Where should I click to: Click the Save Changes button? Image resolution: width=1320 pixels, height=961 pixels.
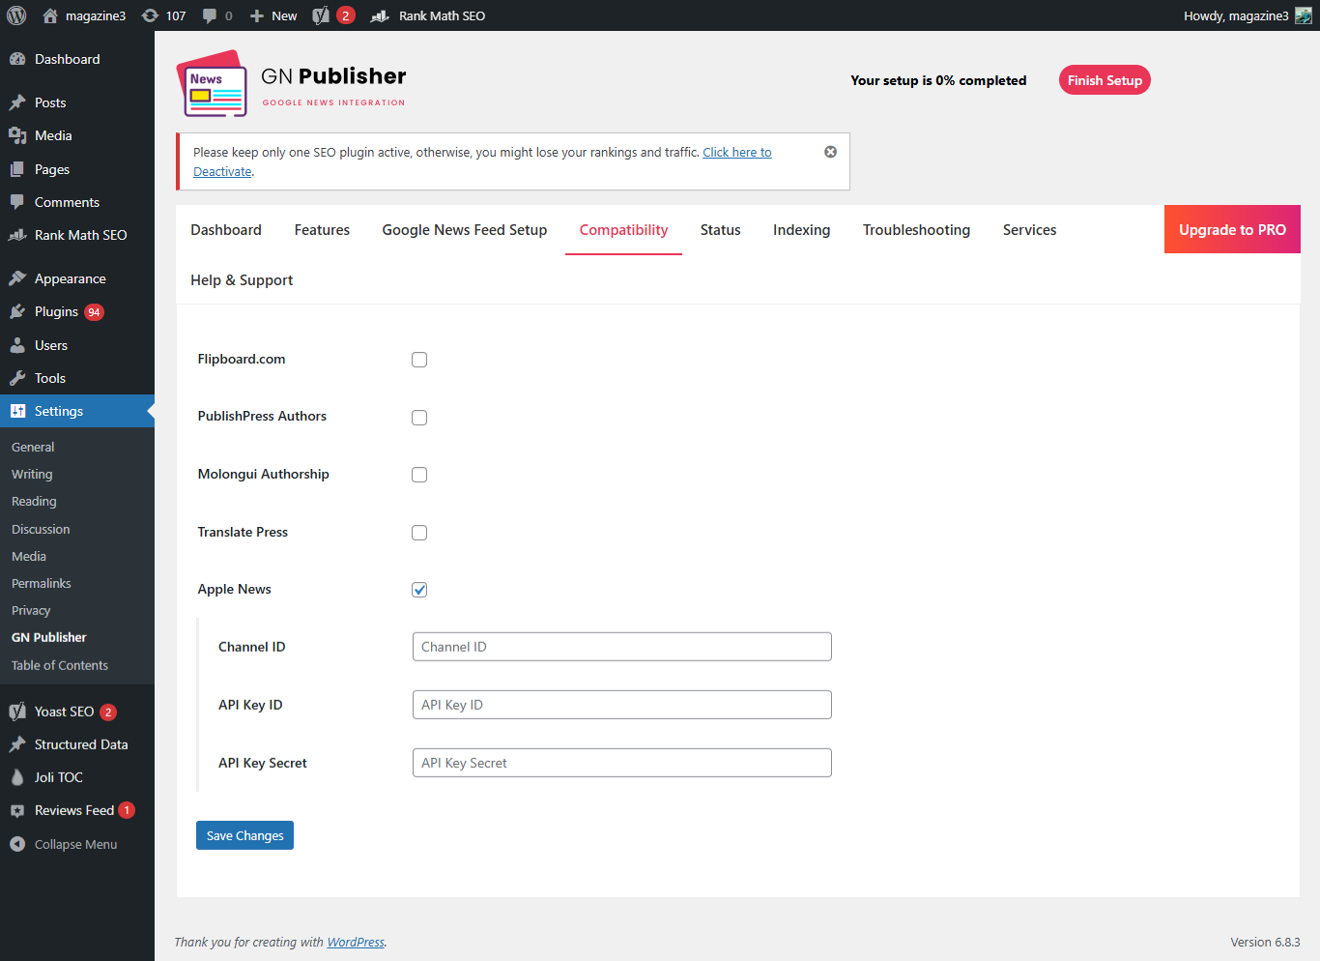(x=244, y=835)
